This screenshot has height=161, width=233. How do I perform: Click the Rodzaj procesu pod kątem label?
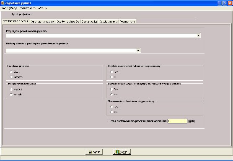coord(37,43)
